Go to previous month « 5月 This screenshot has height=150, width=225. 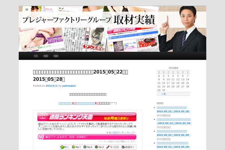(x=164, y=94)
